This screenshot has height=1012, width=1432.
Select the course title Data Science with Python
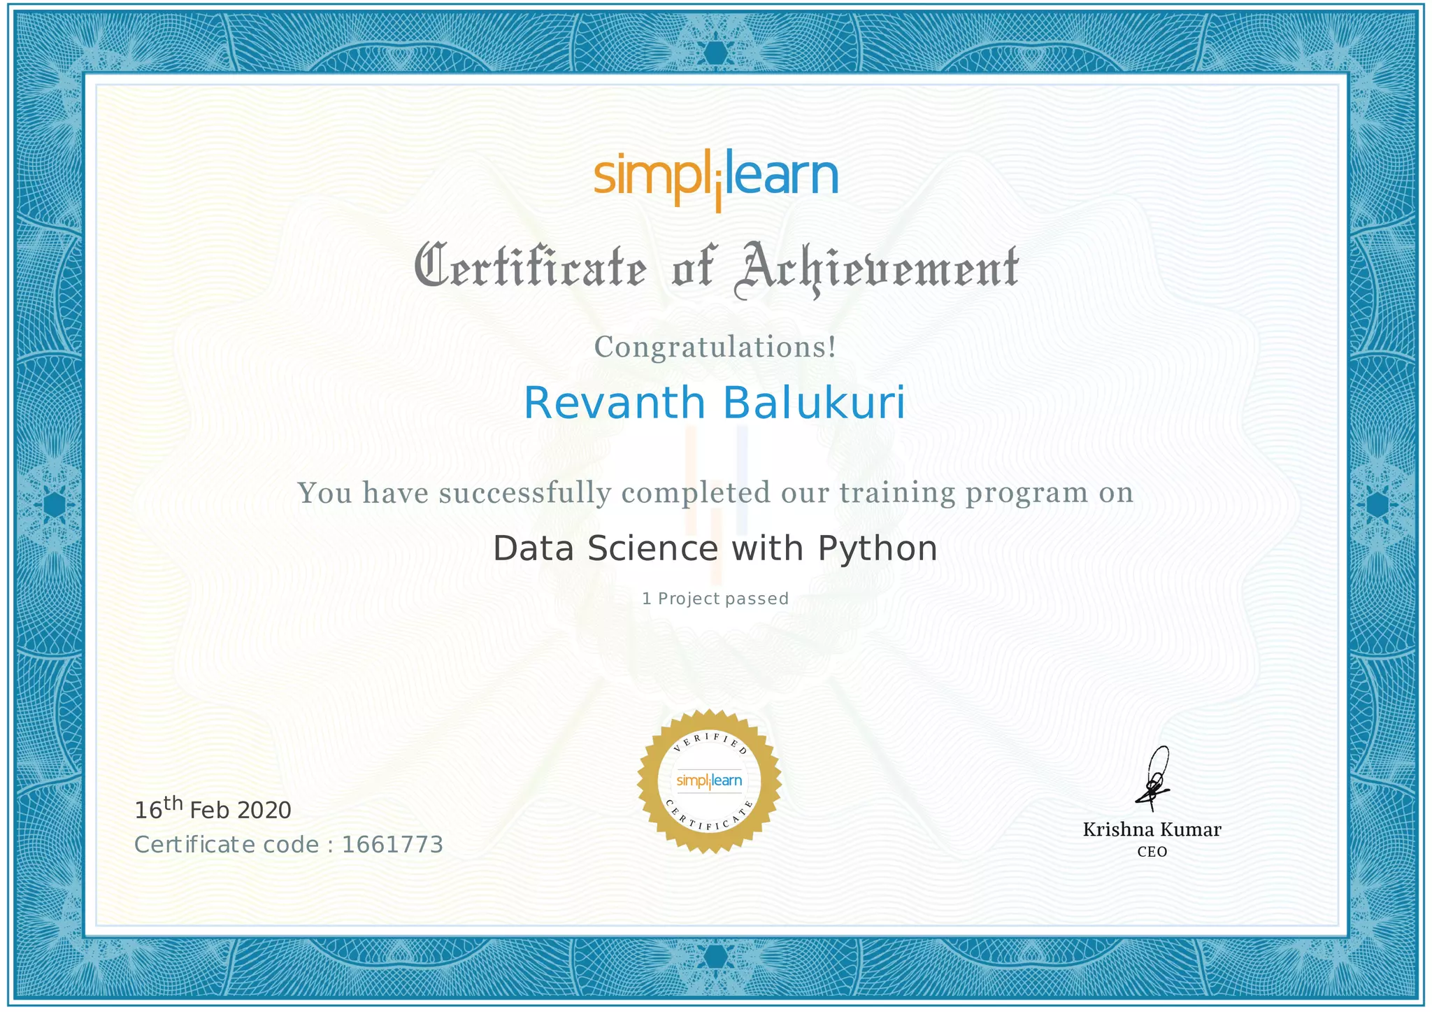pyautogui.click(x=715, y=548)
